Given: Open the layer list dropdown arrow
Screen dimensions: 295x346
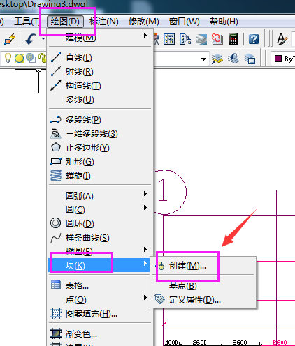Looking at the screenshot, I should point(203,59).
